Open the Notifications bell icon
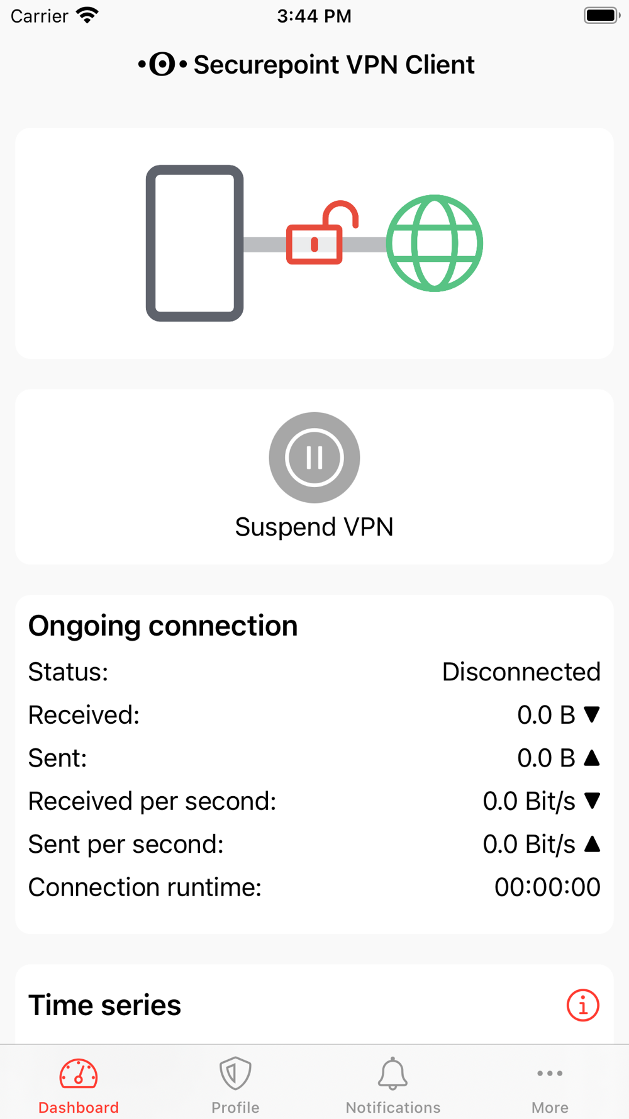The image size is (629, 1119). tap(392, 1073)
